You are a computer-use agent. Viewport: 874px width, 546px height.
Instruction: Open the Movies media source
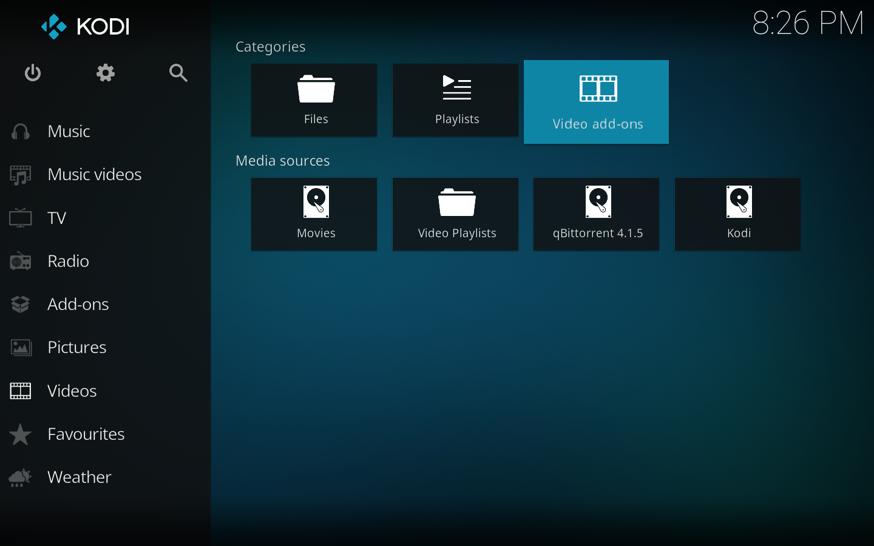point(314,214)
